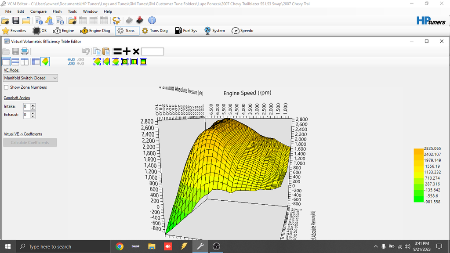
Task: Click the Undo icon in the VE editor
Action: (x=86, y=51)
